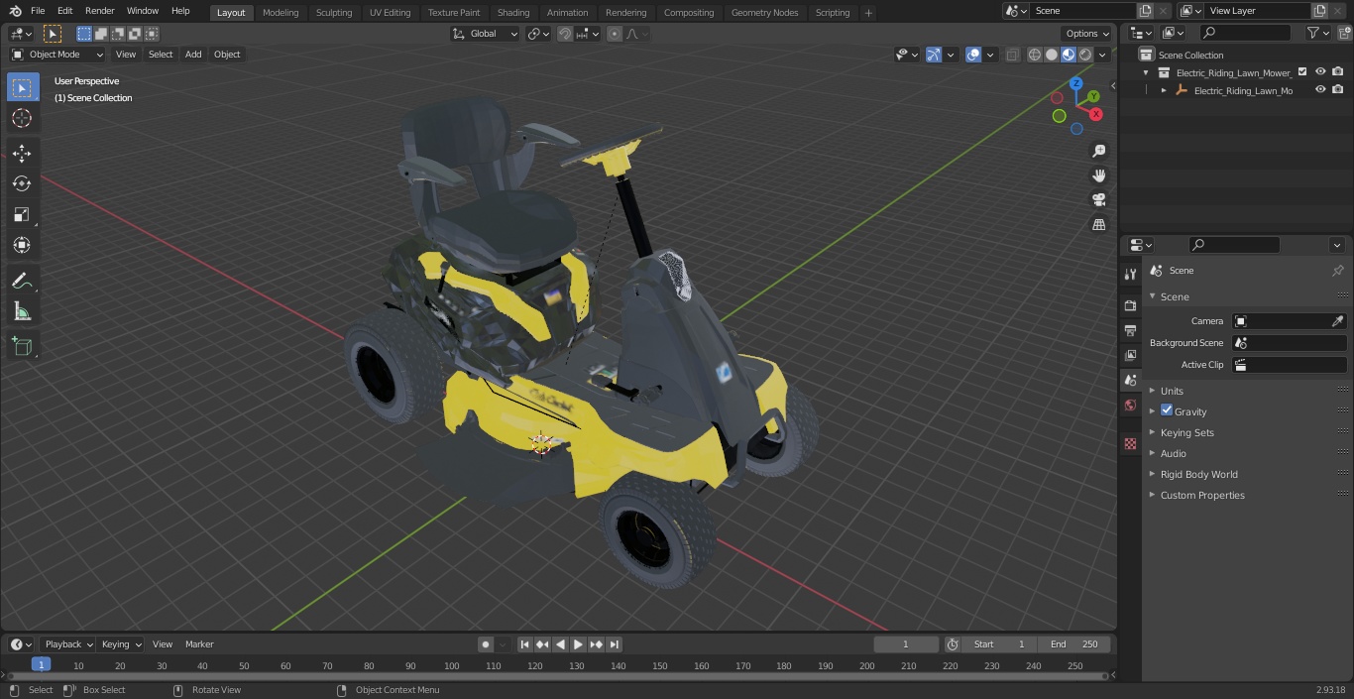The image size is (1354, 699).
Task: Select the Select Box tool
Action: (22, 88)
